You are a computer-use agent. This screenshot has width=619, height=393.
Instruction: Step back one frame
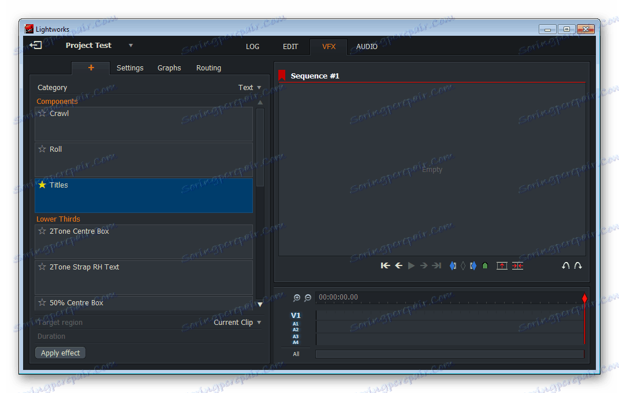click(x=399, y=265)
